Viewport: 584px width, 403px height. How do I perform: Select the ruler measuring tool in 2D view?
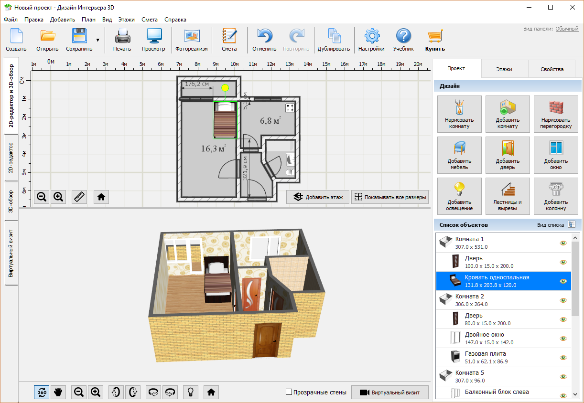(79, 197)
